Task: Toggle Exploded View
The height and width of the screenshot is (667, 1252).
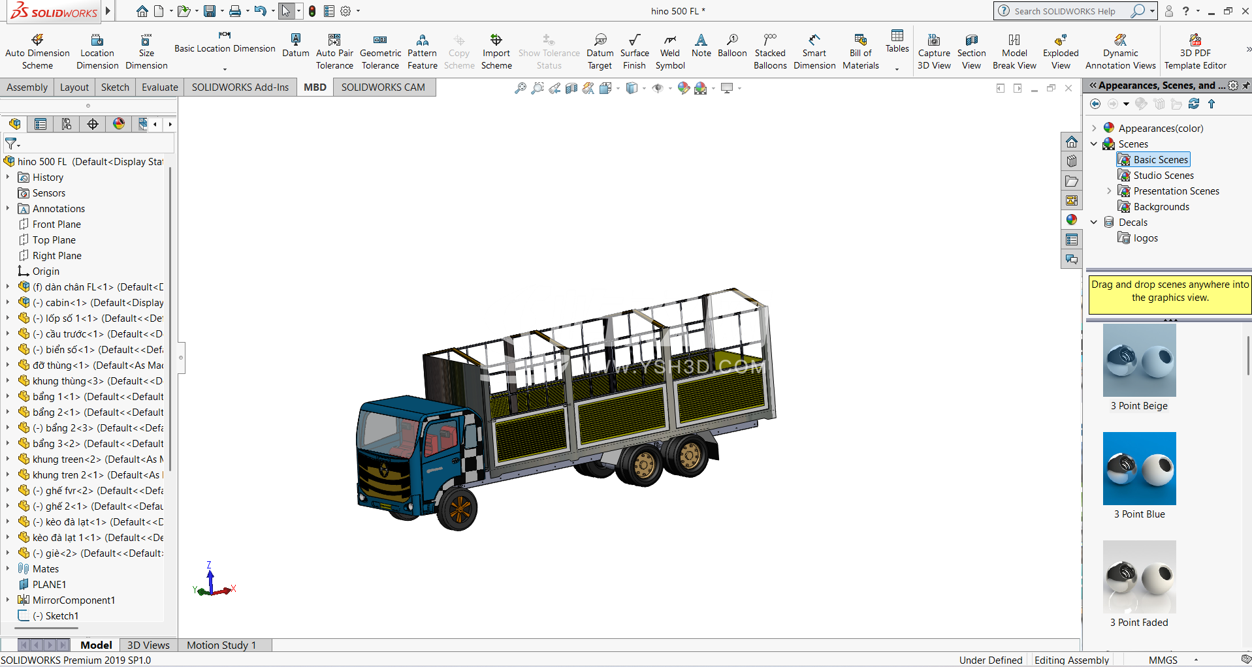Action: tap(1061, 52)
